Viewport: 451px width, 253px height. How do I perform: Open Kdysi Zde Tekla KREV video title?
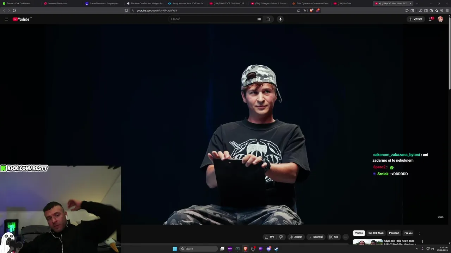pos(400,242)
